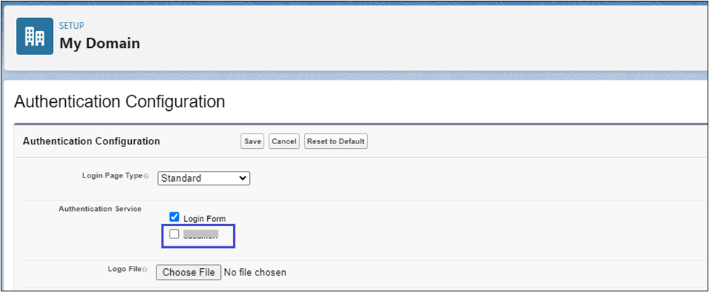Click the Authentication Service label
Screen dimensions: 709x292
tap(100, 209)
